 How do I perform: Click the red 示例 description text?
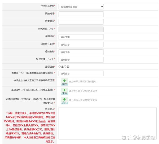pyautogui.click(x=30, y=127)
